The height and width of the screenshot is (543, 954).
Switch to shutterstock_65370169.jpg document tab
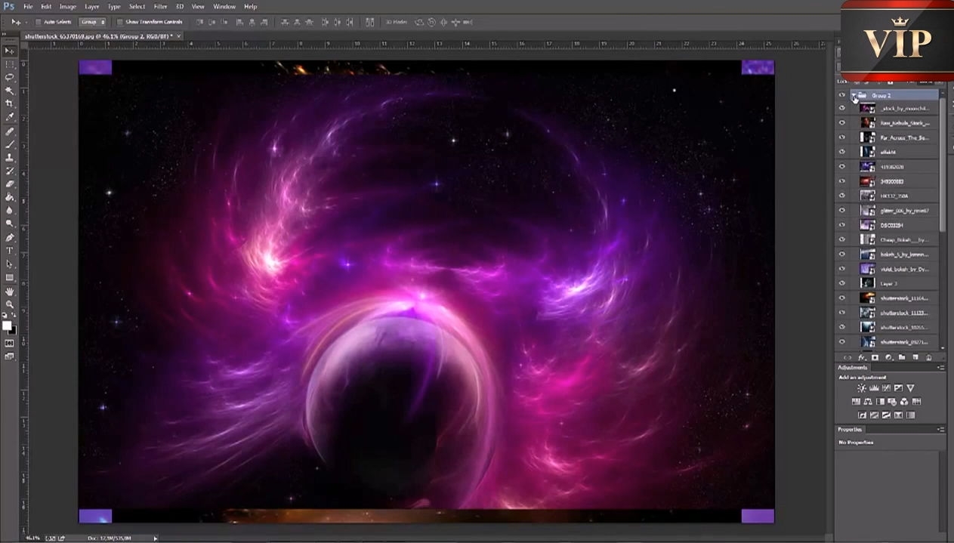(98, 35)
